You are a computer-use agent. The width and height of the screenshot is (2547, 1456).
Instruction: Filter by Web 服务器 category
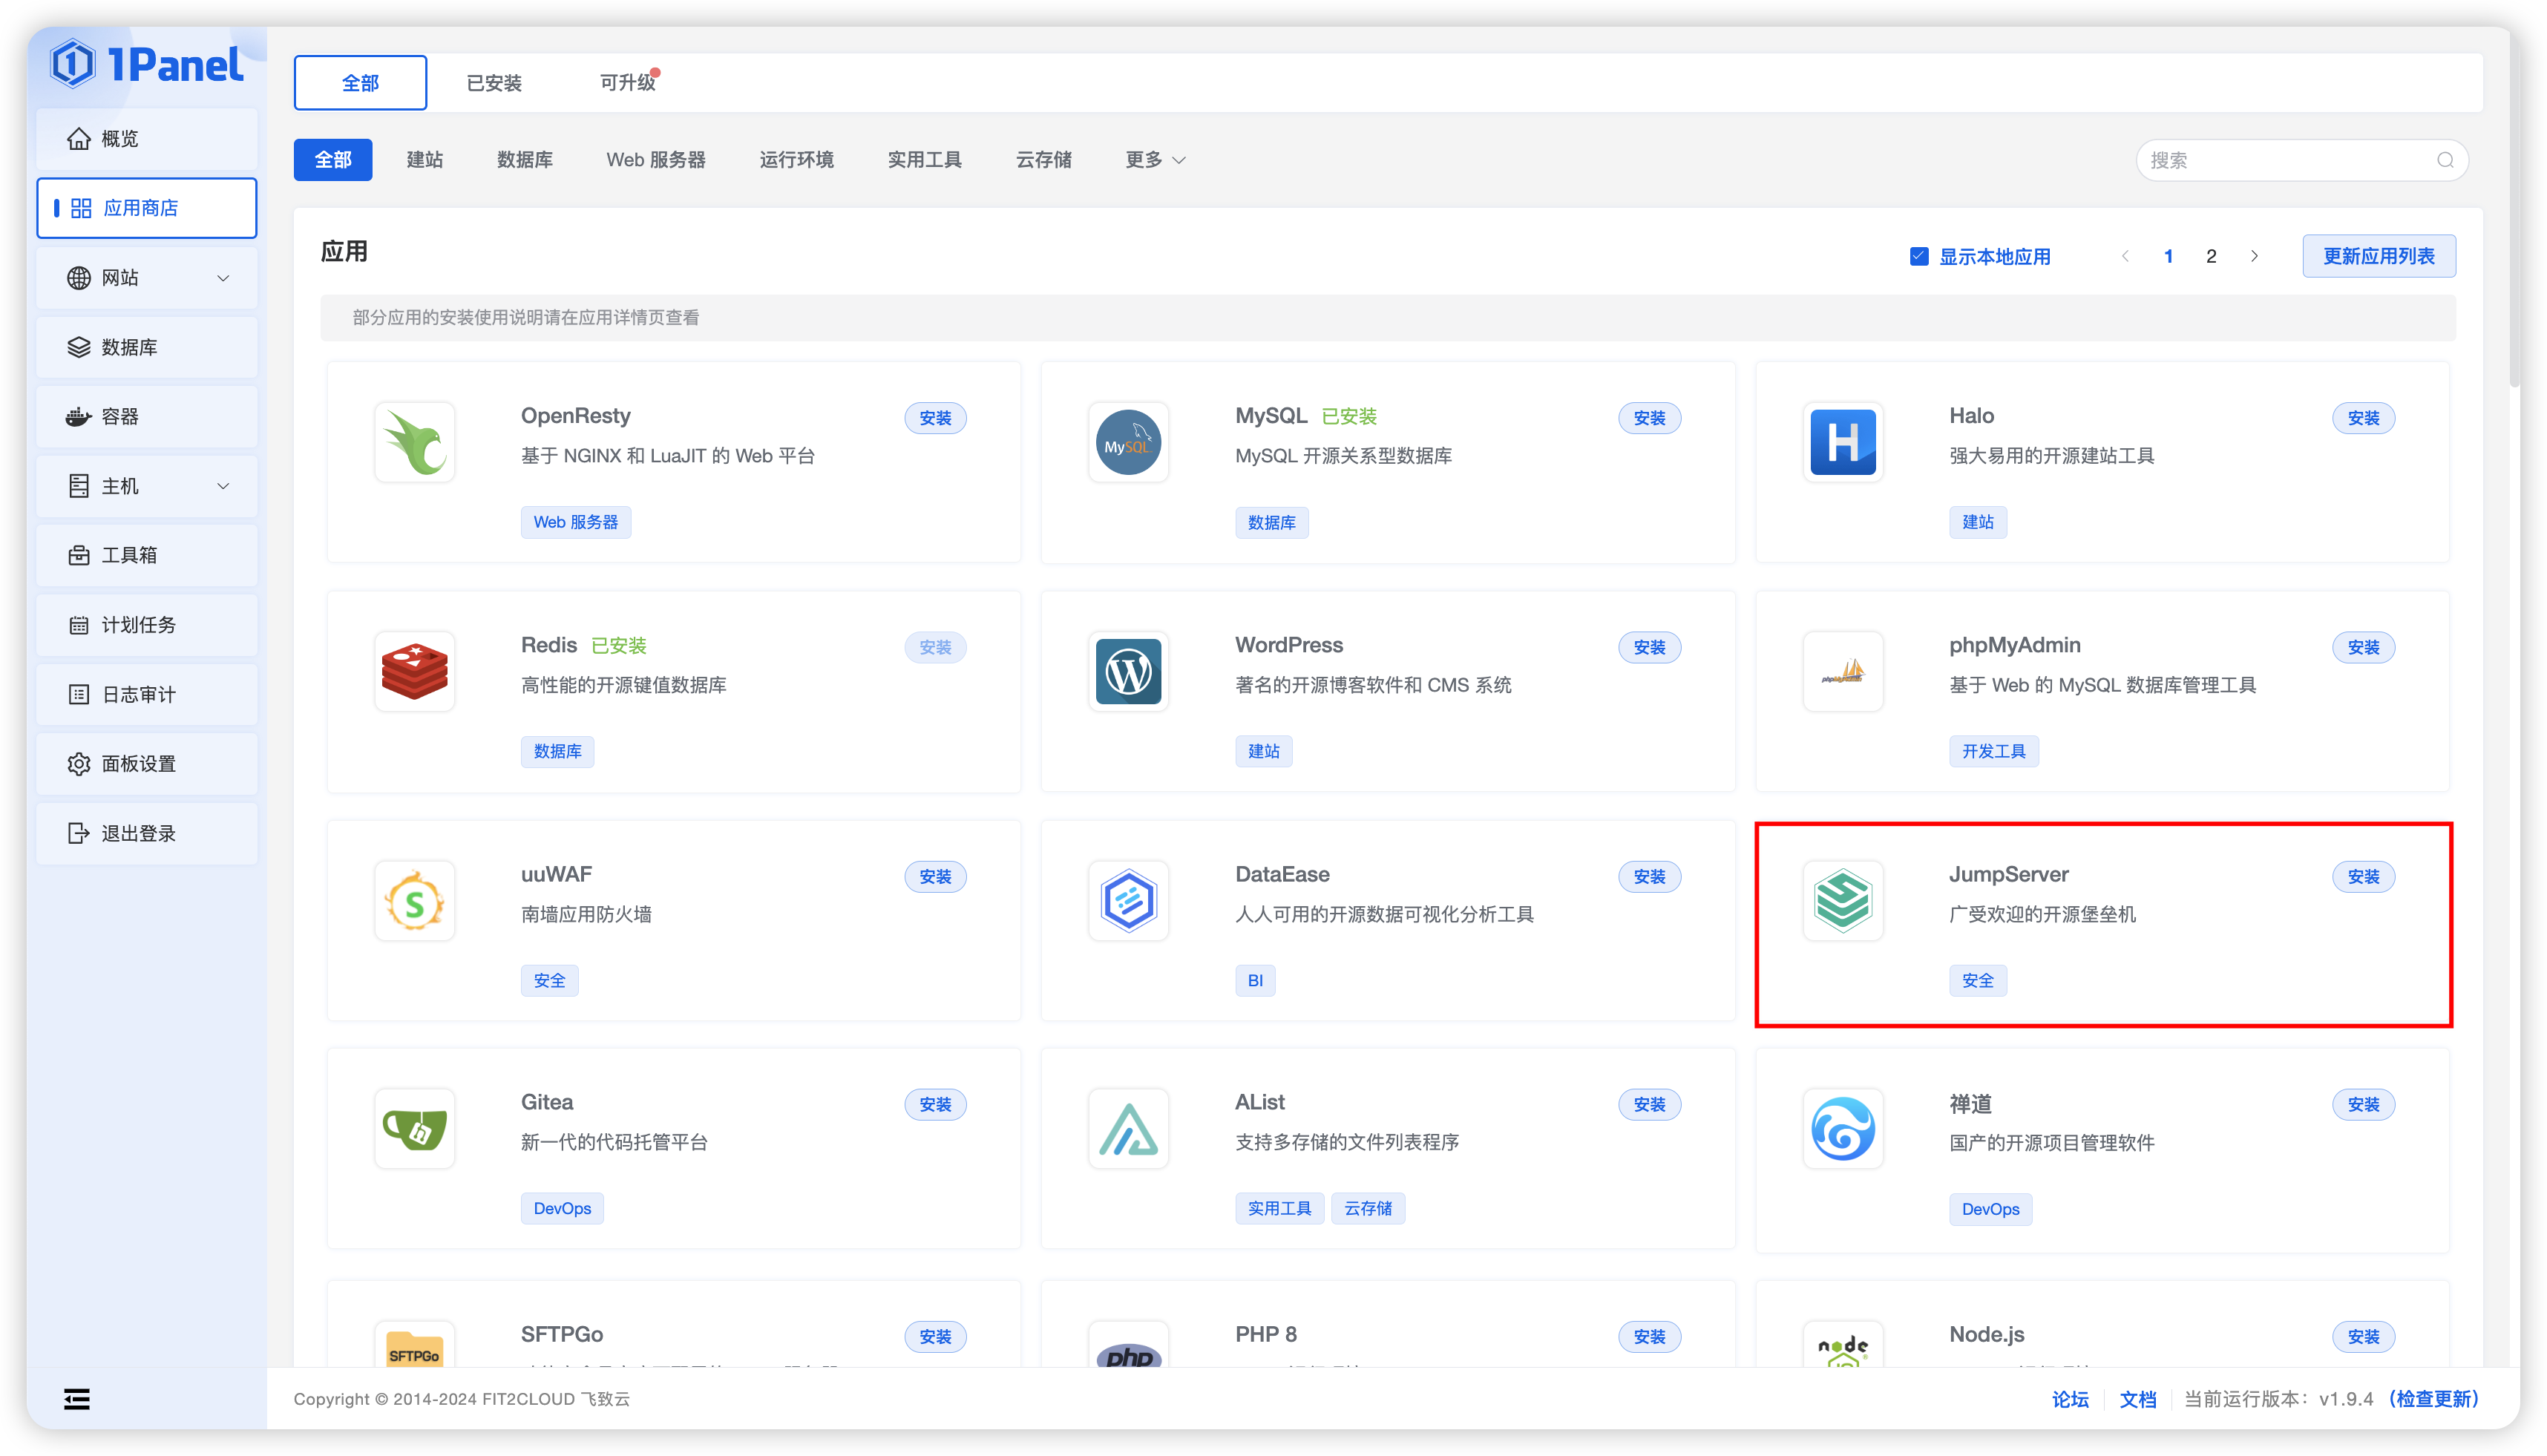coord(655,160)
